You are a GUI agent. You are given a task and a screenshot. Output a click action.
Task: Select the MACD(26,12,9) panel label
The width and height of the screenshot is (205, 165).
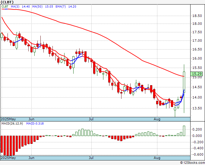coord(12,124)
